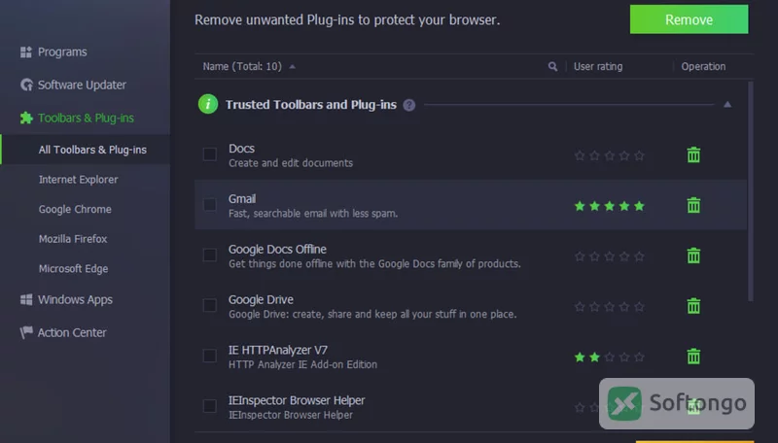The width and height of the screenshot is (778, 443).
Task: Delete Docs plug-in with trash icon
Action: point(693,155)
